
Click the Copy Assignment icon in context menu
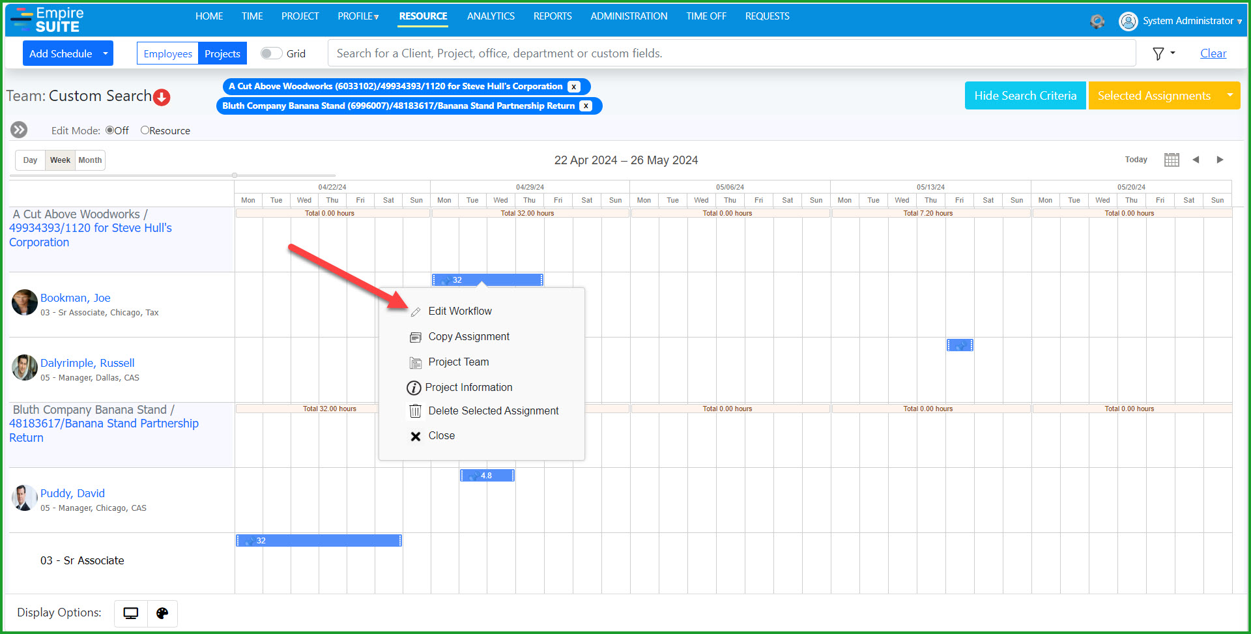pyautogui.click(x=416, y=338)
